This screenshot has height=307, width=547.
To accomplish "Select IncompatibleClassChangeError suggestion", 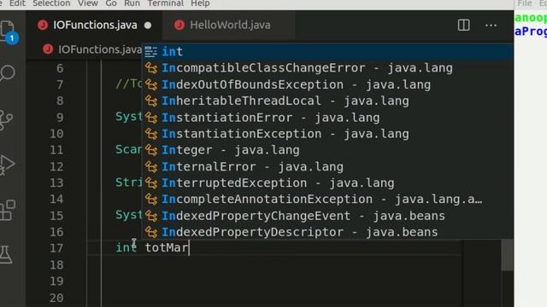I will 327,68.
